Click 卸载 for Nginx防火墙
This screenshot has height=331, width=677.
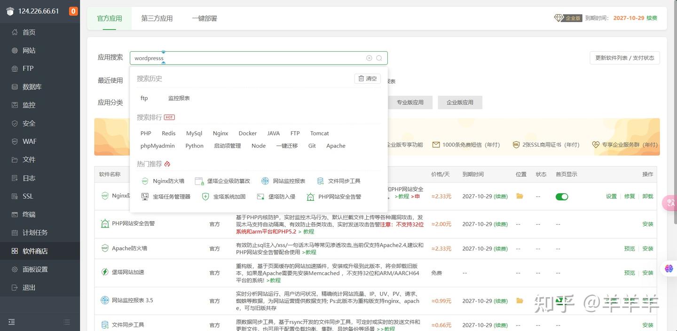point(648,197)
